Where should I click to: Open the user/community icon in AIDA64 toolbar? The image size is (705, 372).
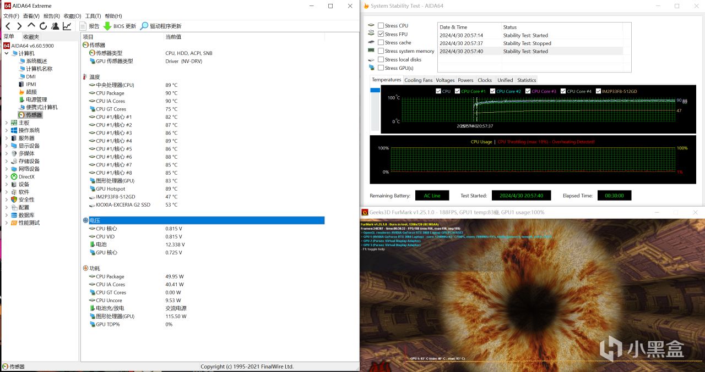pyautogui.click(x=55, y=26)
